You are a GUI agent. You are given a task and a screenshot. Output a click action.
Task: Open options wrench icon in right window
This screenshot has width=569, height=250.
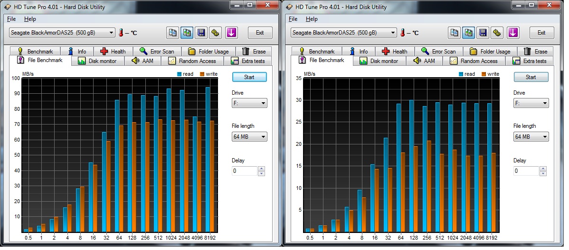coord(497,33)
